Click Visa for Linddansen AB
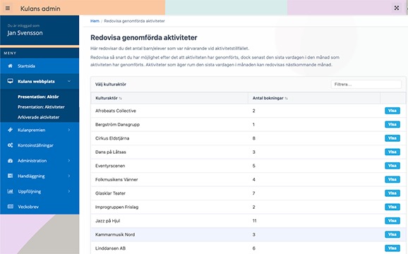Viewport: 408px width, 254px height. tap(392, 248)
